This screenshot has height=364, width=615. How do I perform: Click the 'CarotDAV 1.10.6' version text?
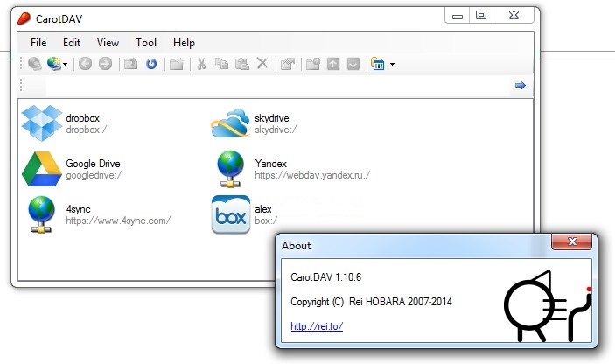click(326, 277)
